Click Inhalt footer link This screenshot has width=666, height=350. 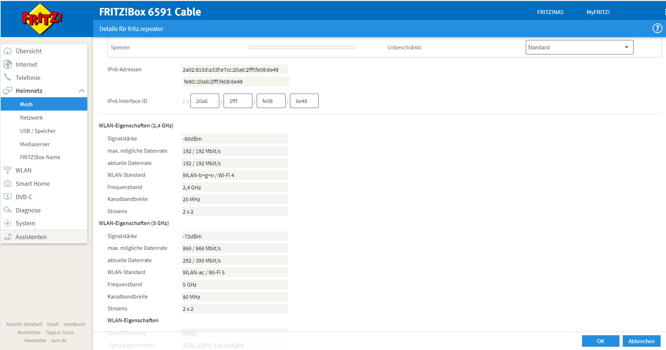[x=53, y=324]
